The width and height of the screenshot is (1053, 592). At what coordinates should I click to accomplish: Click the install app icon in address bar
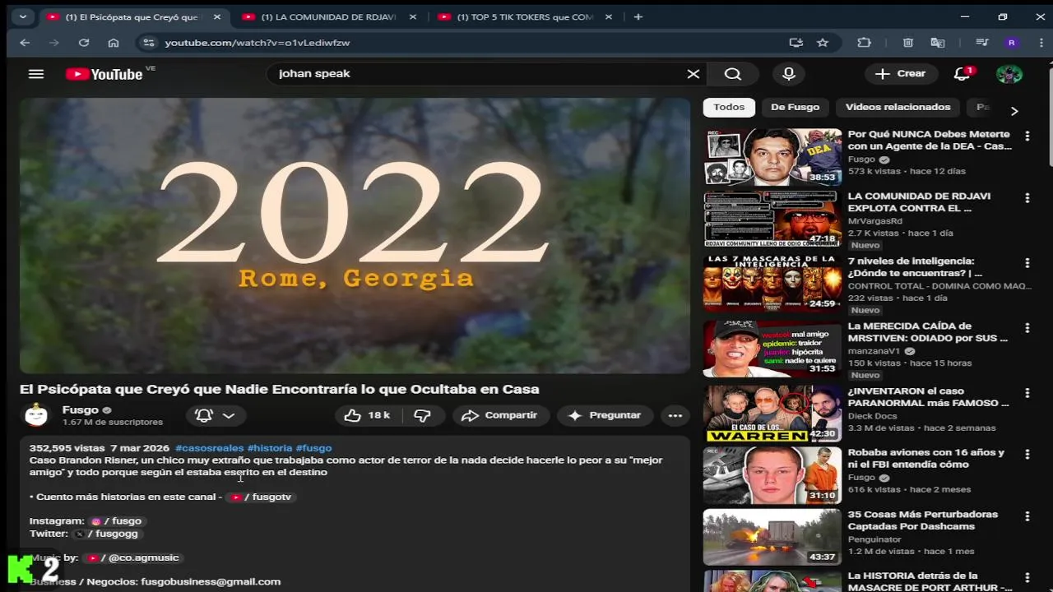796,42
